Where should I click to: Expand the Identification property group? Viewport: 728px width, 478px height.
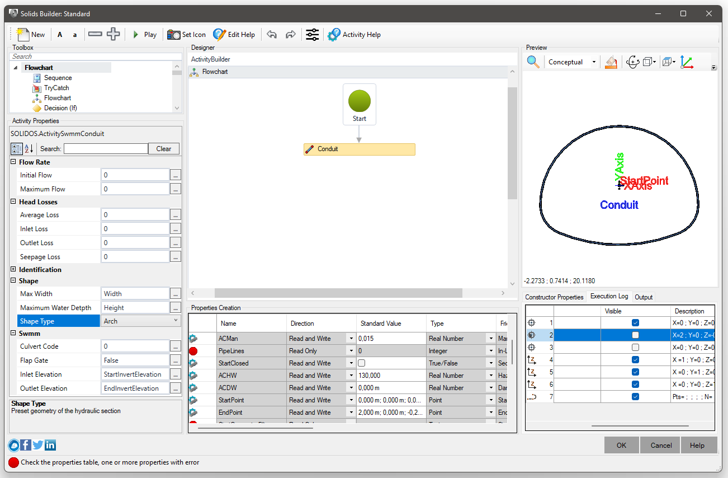(13, 270)
